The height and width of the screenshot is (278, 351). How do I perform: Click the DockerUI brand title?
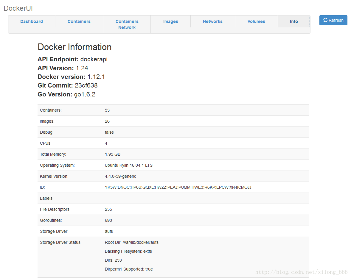pyautogui.click(x=18, y=8)
